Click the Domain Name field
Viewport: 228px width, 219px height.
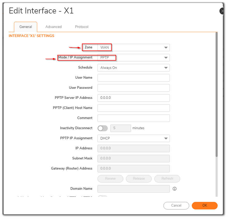click(x=133, y=189)
